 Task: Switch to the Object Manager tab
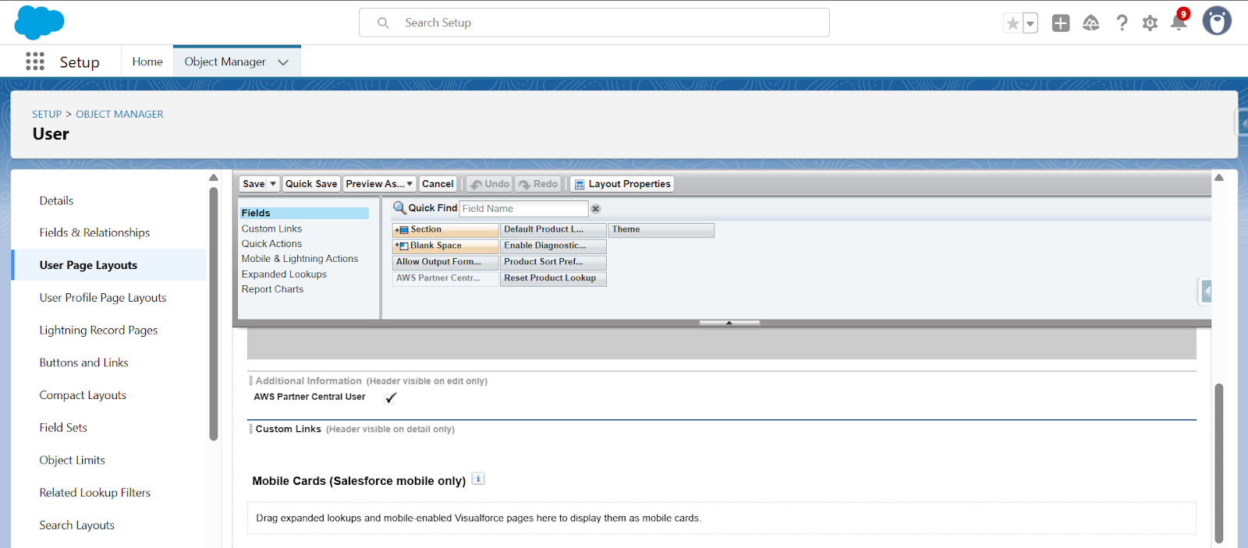click(x=225, y=62)
